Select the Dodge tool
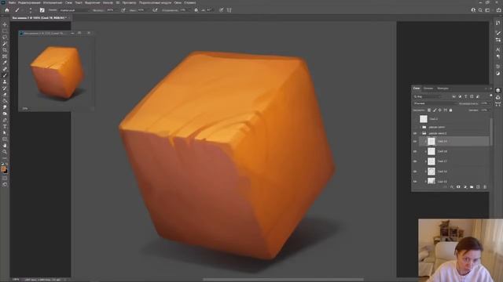The width and height of the screenshot is (503, 282). (x=5, y=114)
